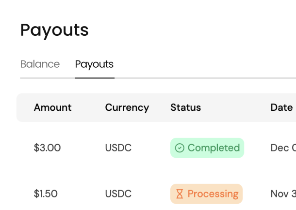Select the $3.00 payout amount

(47, 148)
